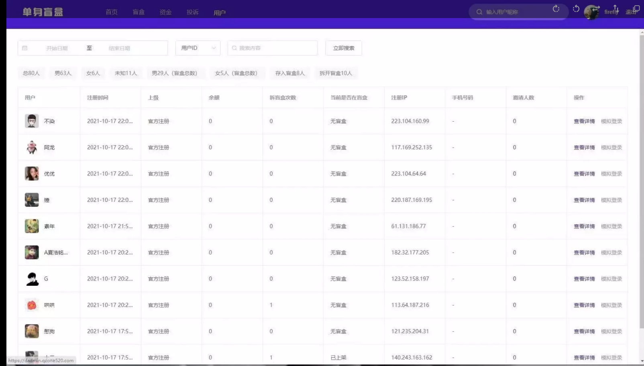This screenshot has width=644, height=366.
Task: Select the 女6人 filter tag
Action: coord(93,73)
